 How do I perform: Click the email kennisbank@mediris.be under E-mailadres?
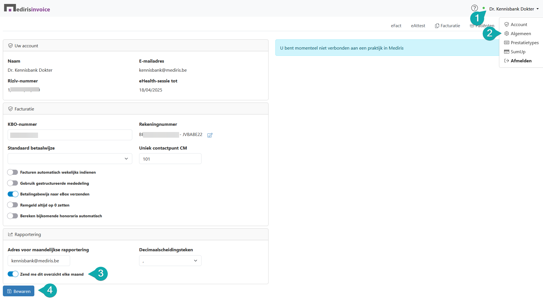tap(163, 70)
